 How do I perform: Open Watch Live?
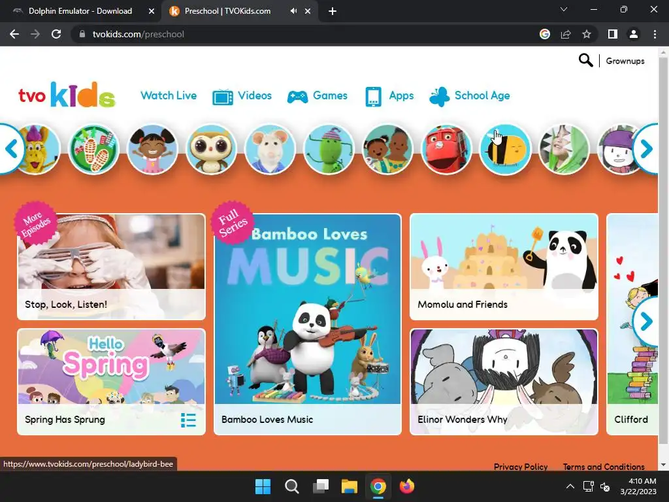pos(169,95)
